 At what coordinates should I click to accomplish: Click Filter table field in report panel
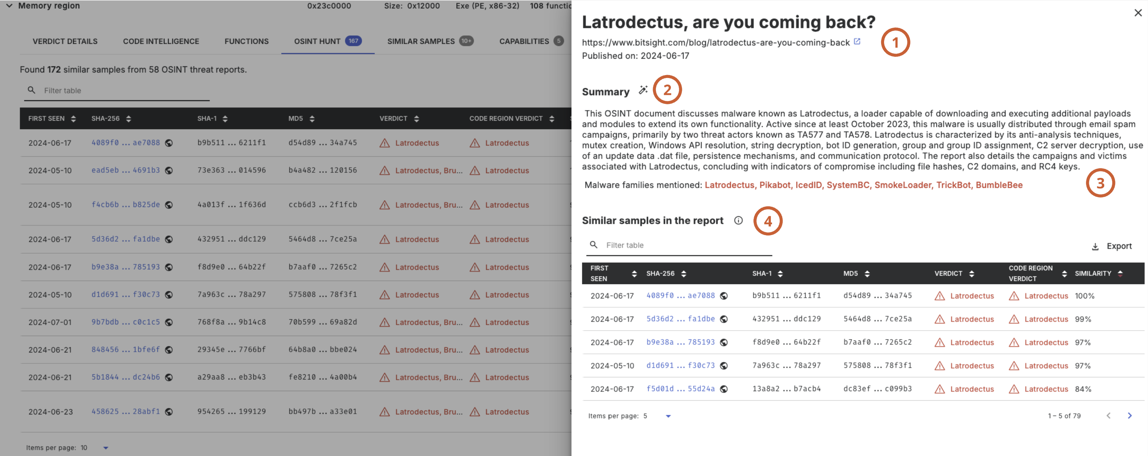coord(686,245)
